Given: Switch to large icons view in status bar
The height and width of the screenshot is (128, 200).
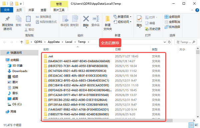Looking at the screenshot, I should pos(196,125).
